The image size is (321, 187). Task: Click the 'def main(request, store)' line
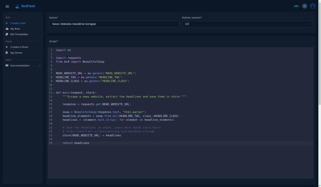click(x=77, y=93)
